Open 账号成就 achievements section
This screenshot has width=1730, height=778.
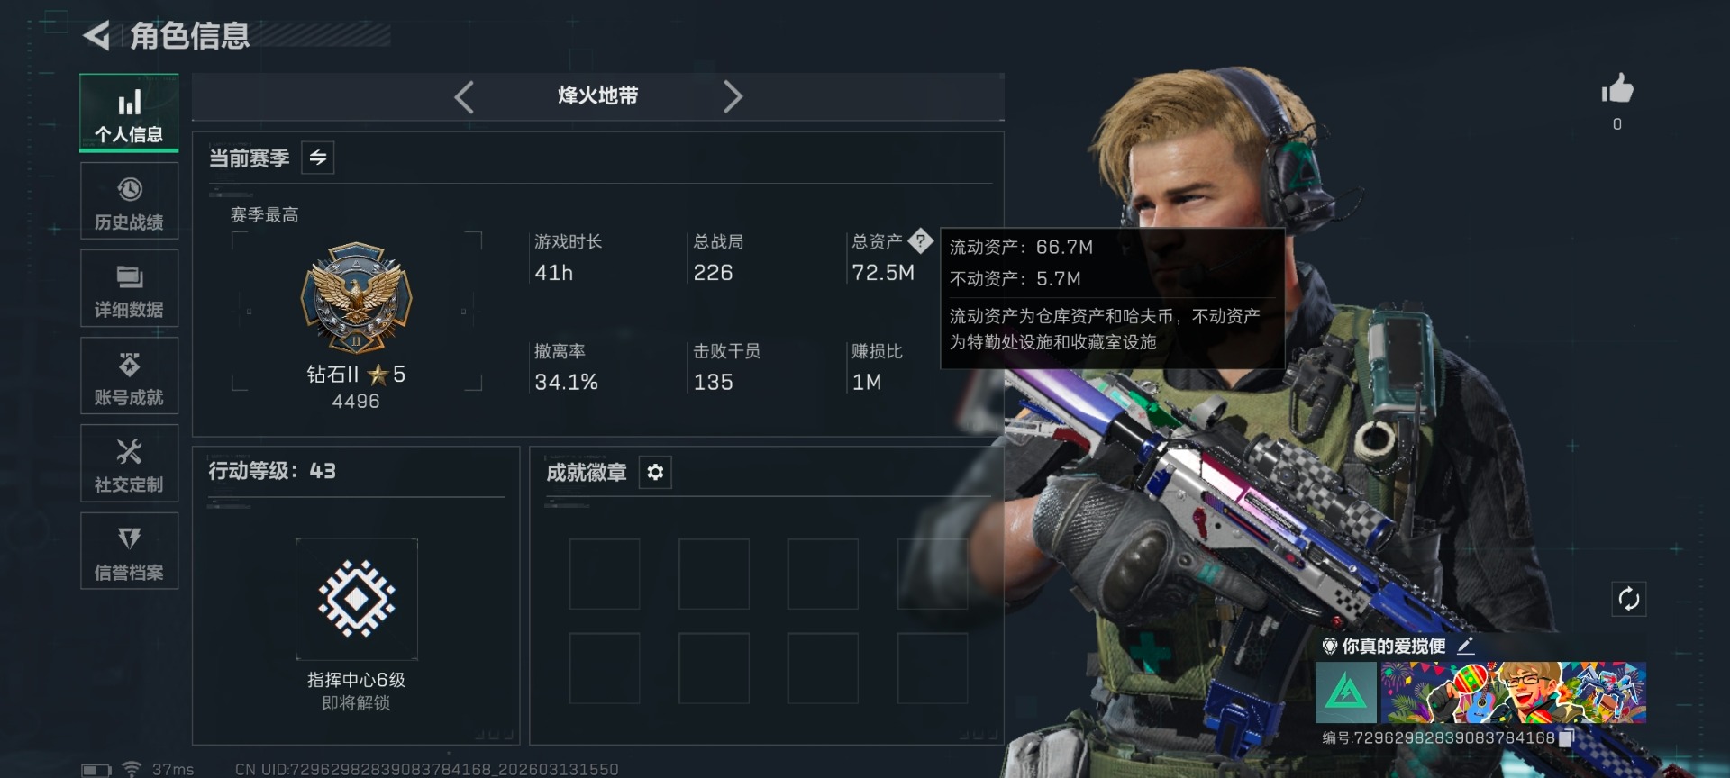(x=129, y=376)
